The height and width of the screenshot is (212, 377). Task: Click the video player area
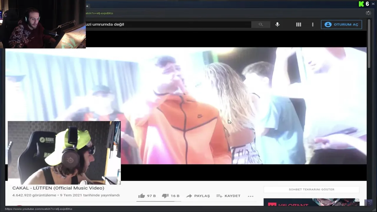click(x=186, y=106)
